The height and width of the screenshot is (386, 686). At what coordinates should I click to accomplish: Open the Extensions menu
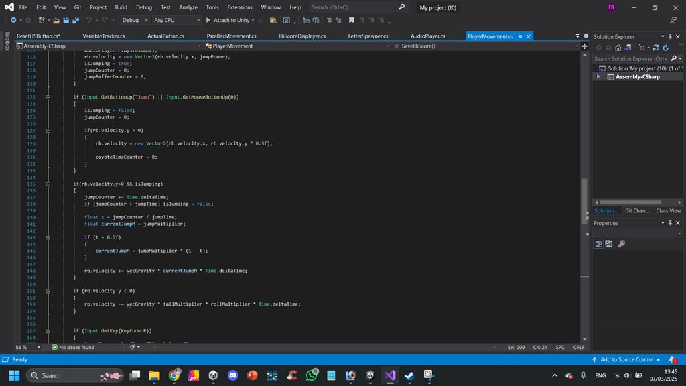click(240, 7)
